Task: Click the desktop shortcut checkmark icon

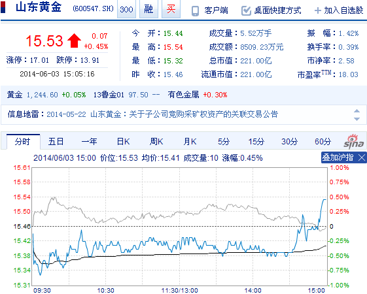Action: coord(246,10)
